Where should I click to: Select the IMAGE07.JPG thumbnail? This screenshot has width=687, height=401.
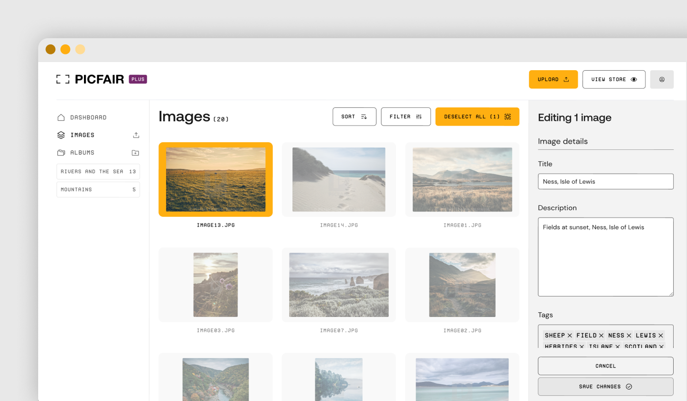point(339,285)
